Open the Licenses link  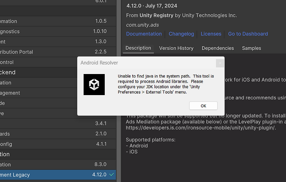(x=211, y=34)
